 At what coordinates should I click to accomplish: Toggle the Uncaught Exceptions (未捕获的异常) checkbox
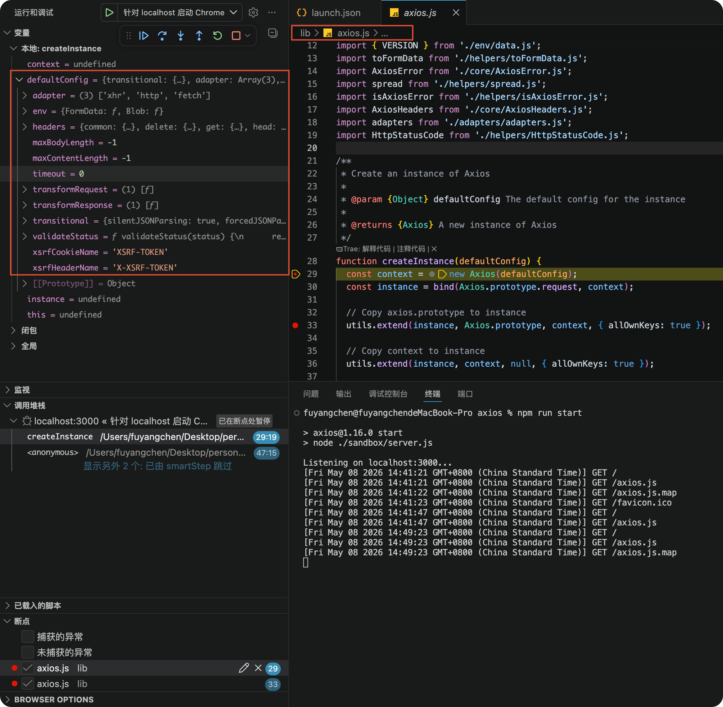[27, 652]
